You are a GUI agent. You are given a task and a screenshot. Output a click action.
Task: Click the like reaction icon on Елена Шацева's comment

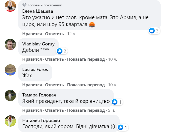pyautogui.click(x=152, y=31)
